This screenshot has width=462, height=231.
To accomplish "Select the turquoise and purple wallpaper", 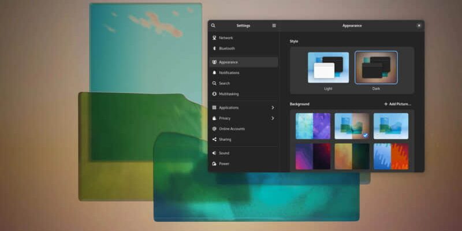I will click(x=313, y=126).
